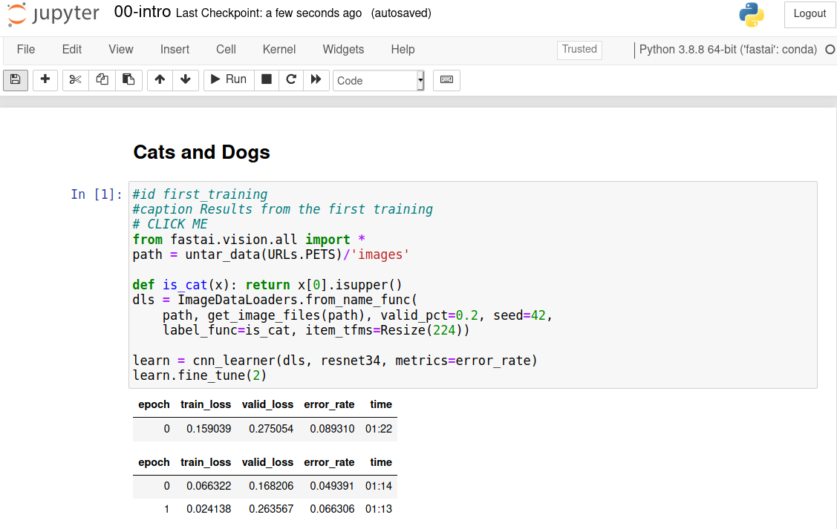
Task: Click the notebook title 00-intro to rename
Action: pyautogui.click(x=142, y=13)
